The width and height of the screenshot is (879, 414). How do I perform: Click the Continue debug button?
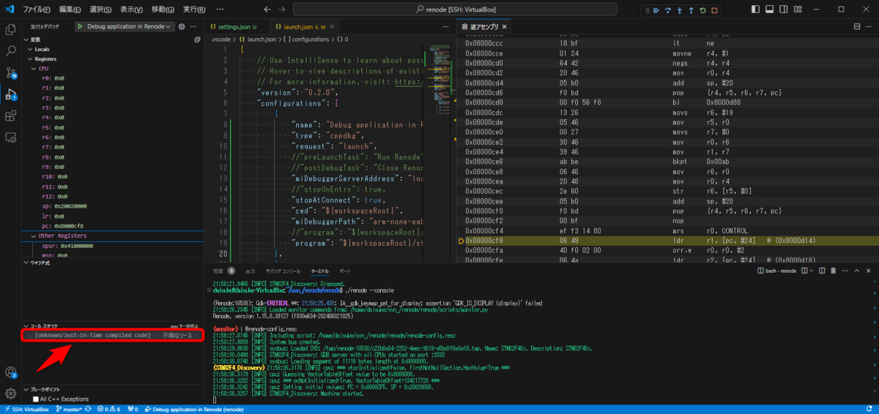pos(656,10)
